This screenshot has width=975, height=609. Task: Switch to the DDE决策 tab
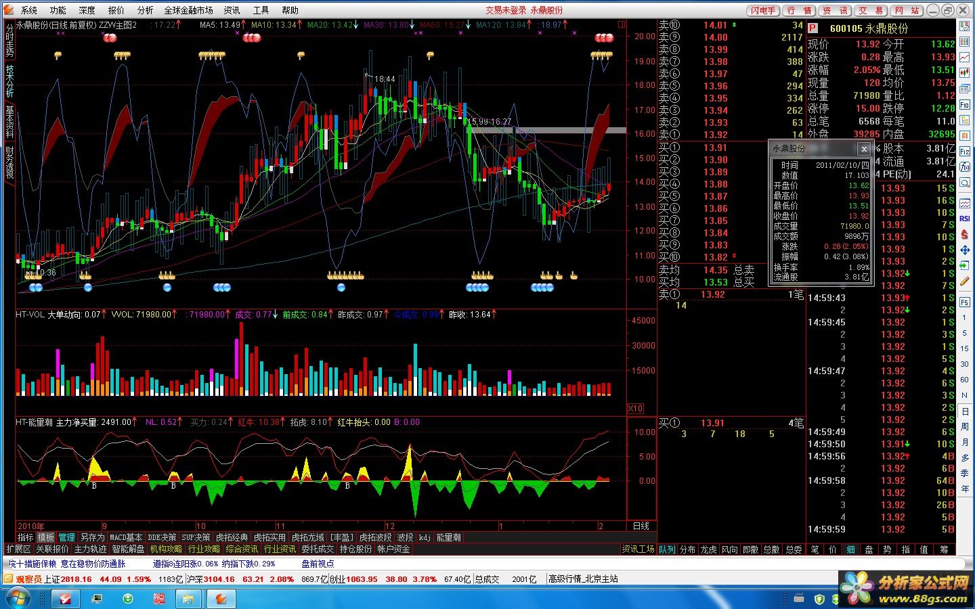162,537
